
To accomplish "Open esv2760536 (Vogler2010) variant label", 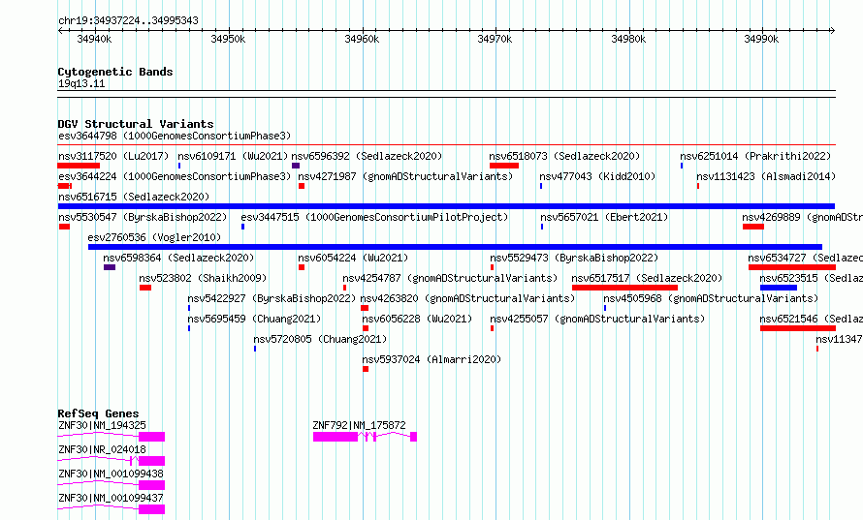I will click(x=154, y=237).
